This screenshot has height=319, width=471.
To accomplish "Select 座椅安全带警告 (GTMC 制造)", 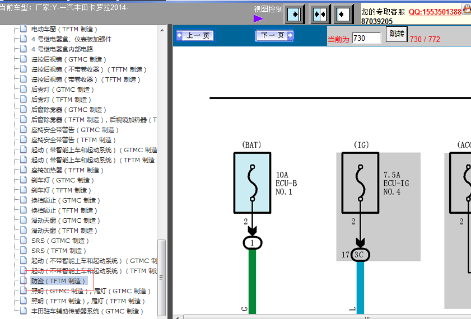I will pos(75,130).
